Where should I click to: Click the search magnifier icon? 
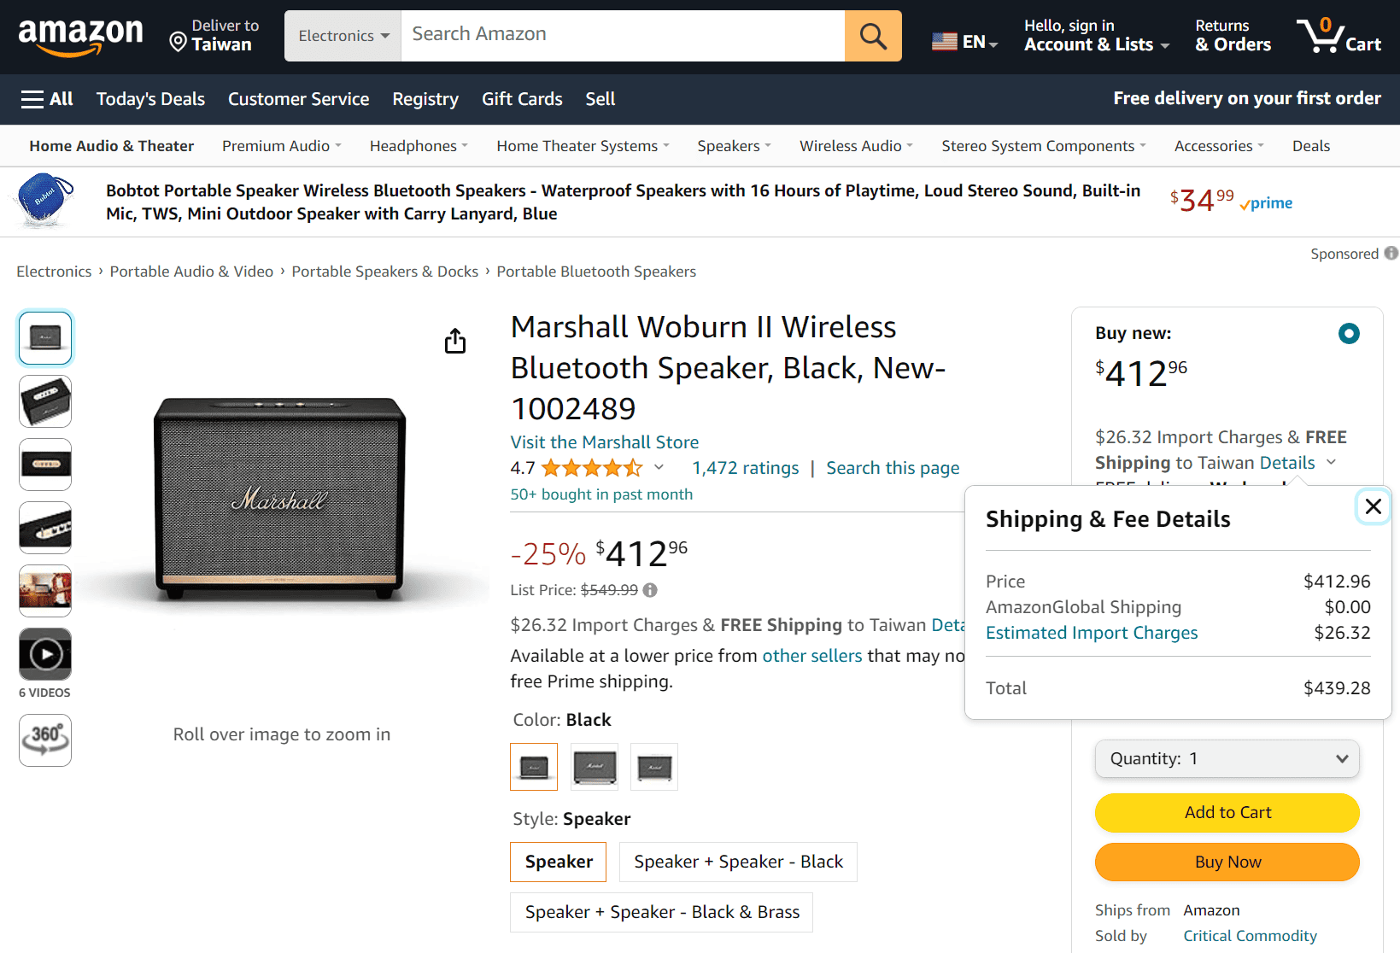tap(872, 35)
